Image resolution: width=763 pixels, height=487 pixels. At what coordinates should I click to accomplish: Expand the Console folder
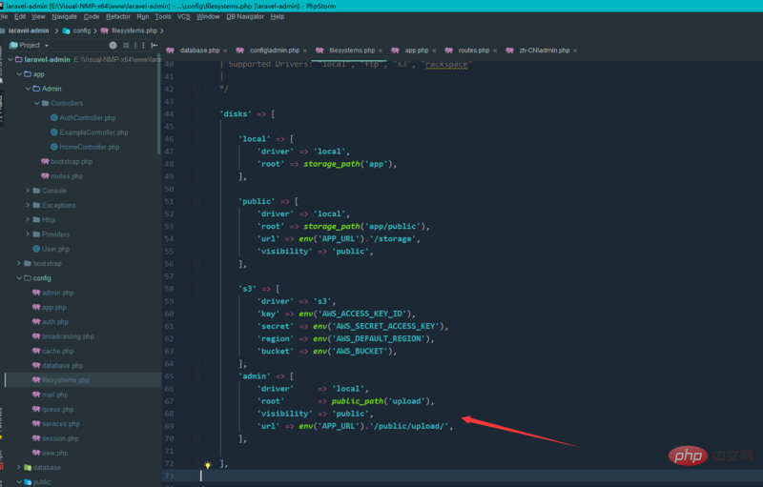pos(28,191)
